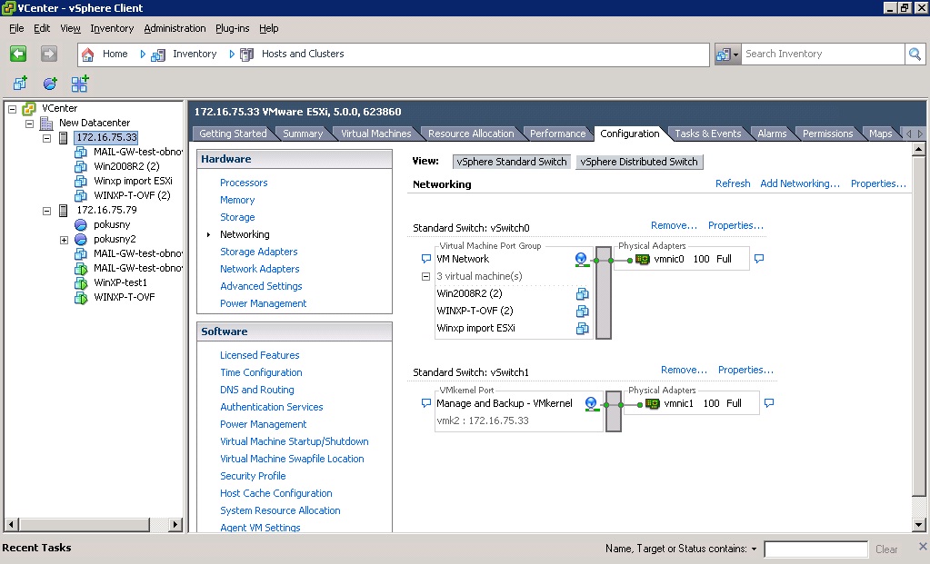The width and height of the screenshot is (930, 564).
Task: Click the New Datacenter building icon
Action: coord(46,124)
